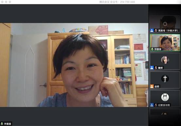This screenshot has width=181, height=126.
Task: Click the 许苗苗 speaker label at the bottom-left
Action: click(8, 124)
